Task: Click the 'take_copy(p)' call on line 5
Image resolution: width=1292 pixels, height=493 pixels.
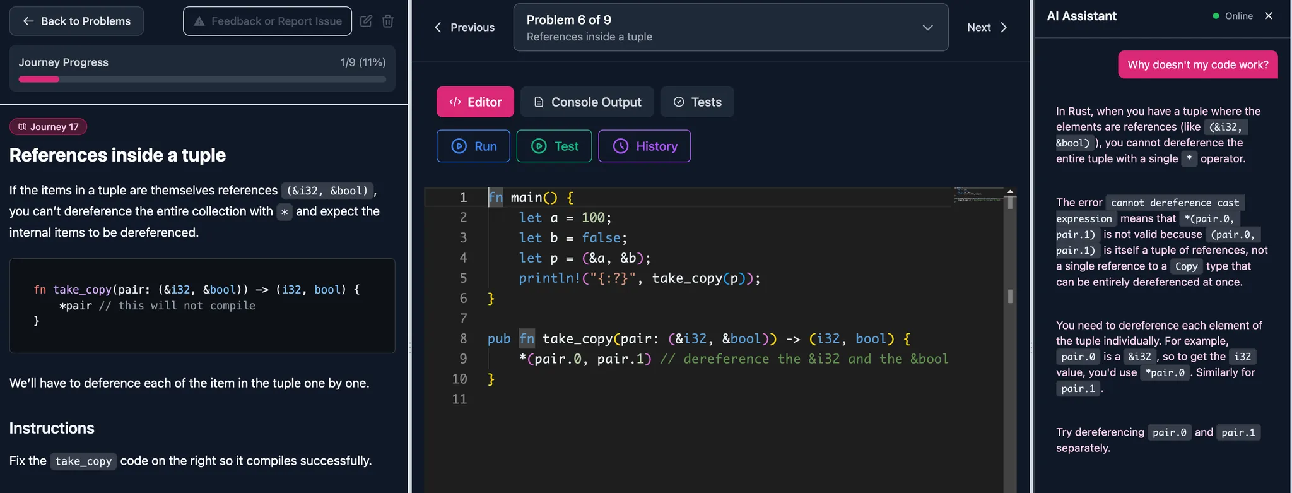Action: pyautogui.click(x=702, y=278)
